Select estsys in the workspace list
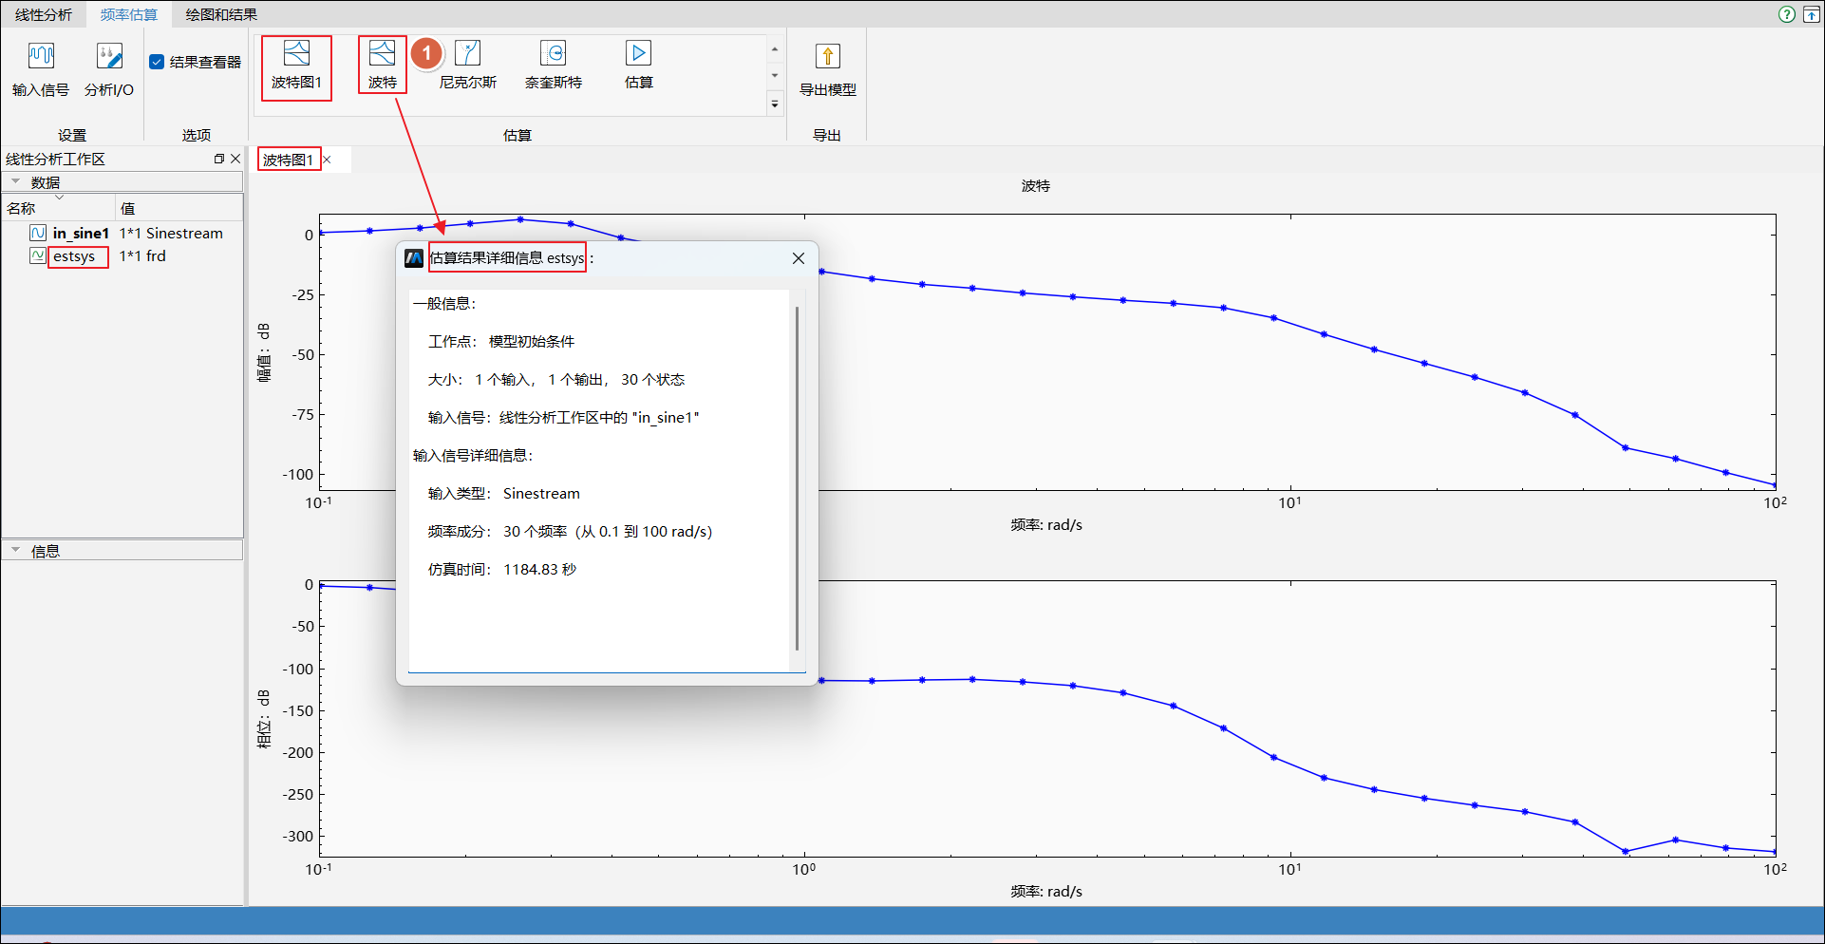1825x944 pixels. tap(74, 256)
